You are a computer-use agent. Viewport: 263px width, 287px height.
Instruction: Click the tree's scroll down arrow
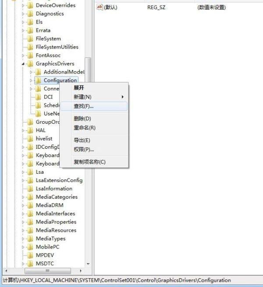coord(88,264)
